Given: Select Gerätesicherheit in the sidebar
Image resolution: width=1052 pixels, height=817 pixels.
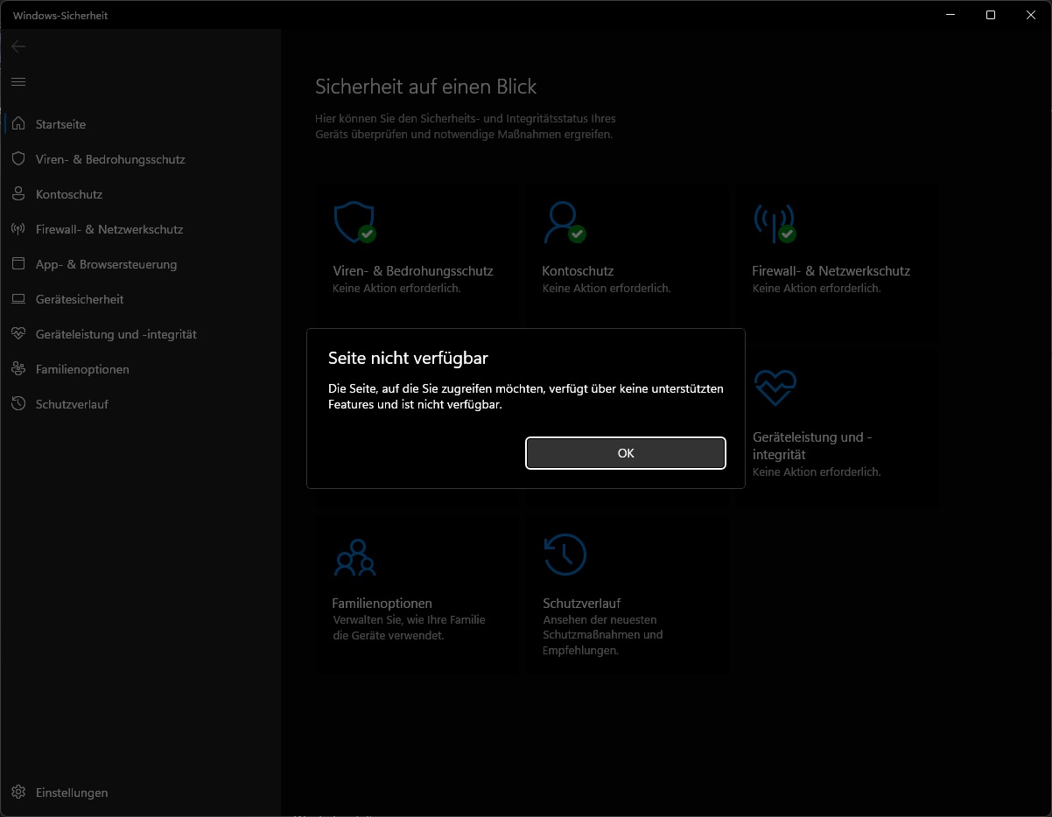Looking at the screenshot, I should (80, 299).
